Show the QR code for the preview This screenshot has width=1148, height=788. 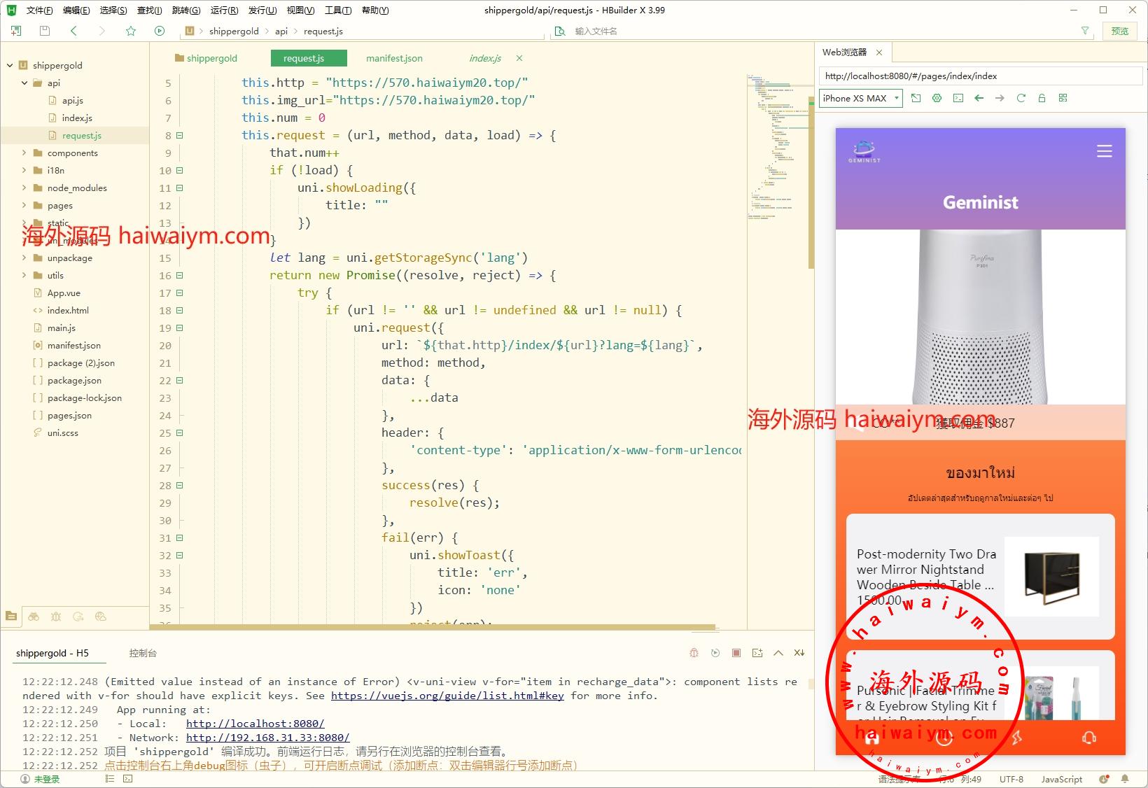[1063, 98]
